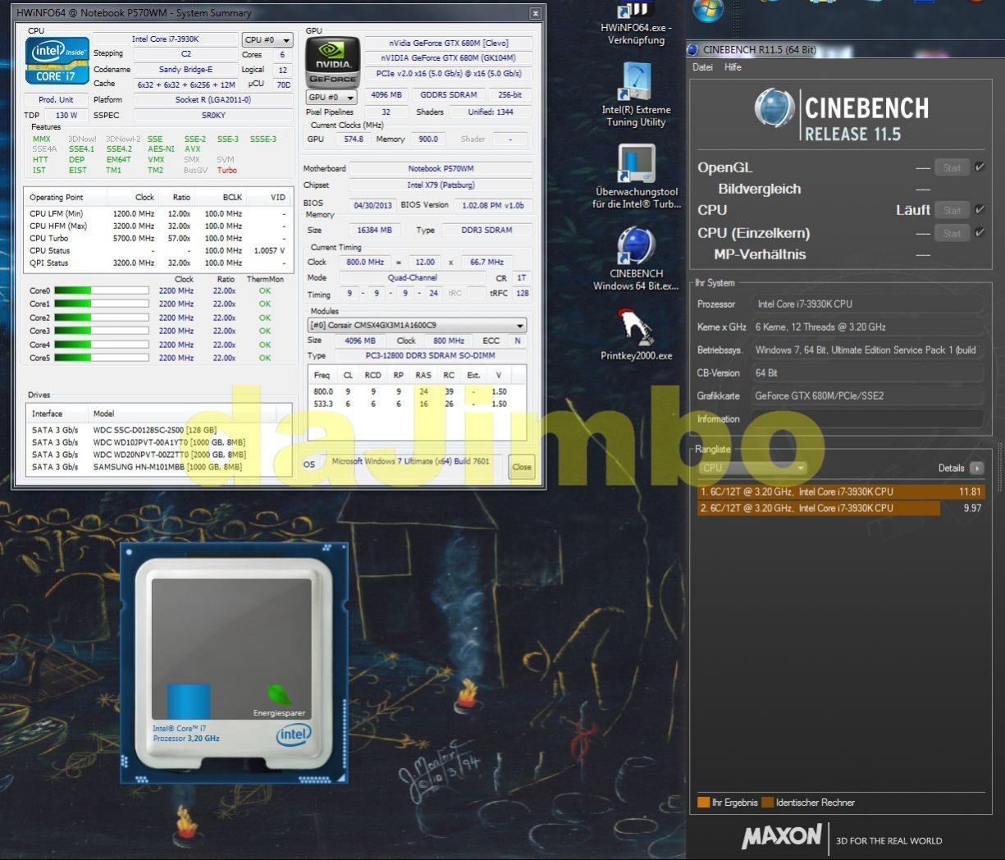1005x860 pixels.
Task: Click the Close button in HWiNFO summary
Action: (522, 467)
